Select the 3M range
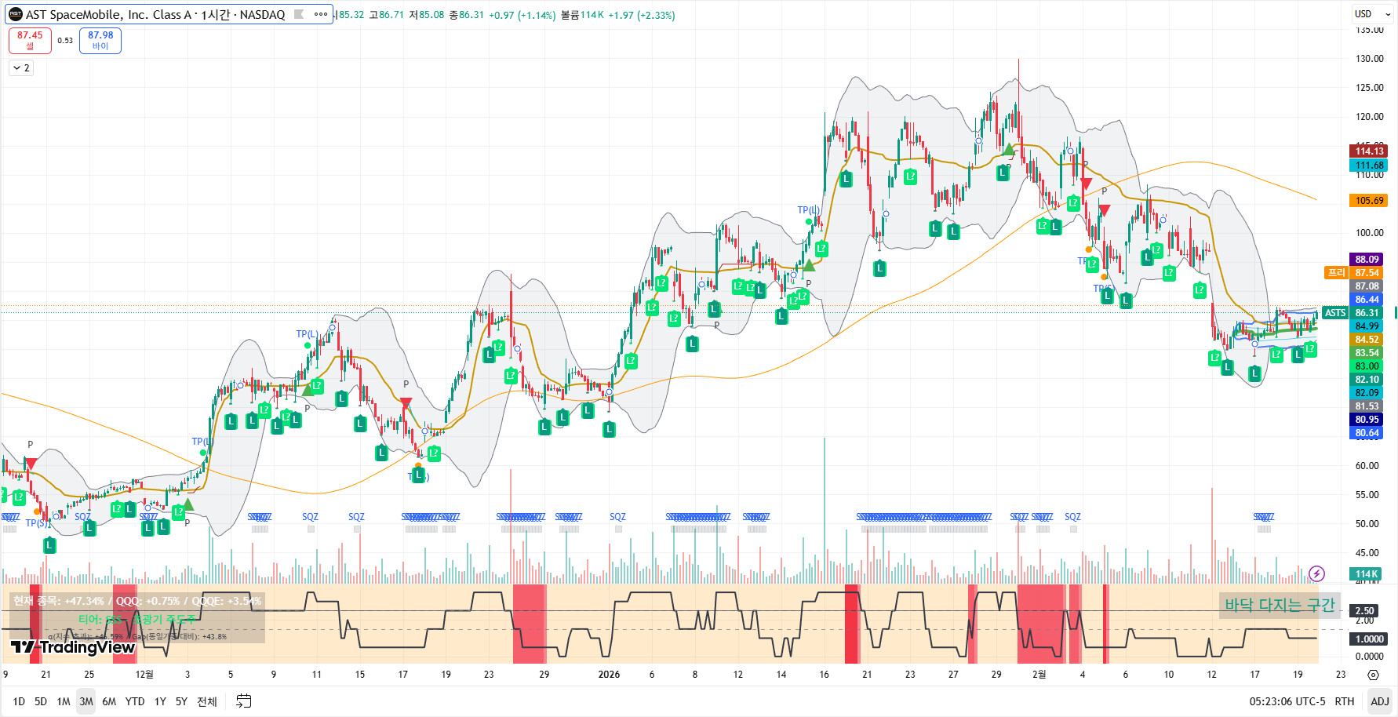This screenshot has width=1398, height=717. coord(86,701)
